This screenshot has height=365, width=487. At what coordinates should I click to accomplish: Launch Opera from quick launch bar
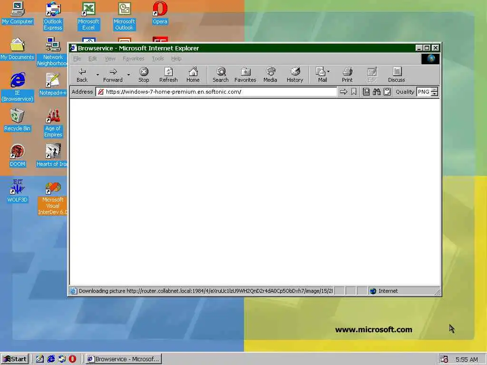click(x=72, y=359)
